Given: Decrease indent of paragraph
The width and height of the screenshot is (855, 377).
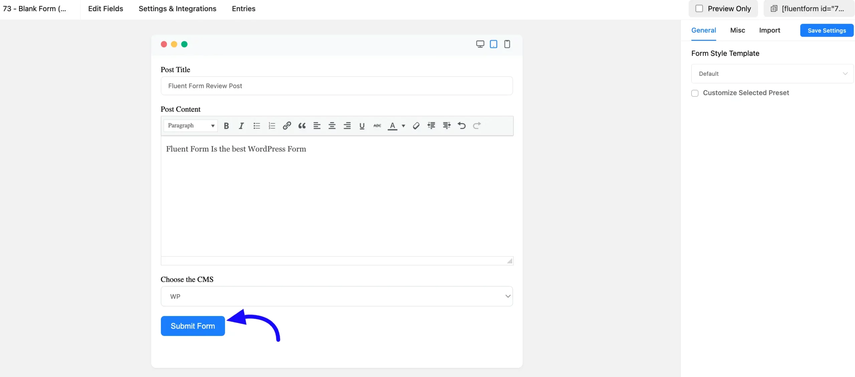Looking at the screenshot, I should [x=431, y=126].
